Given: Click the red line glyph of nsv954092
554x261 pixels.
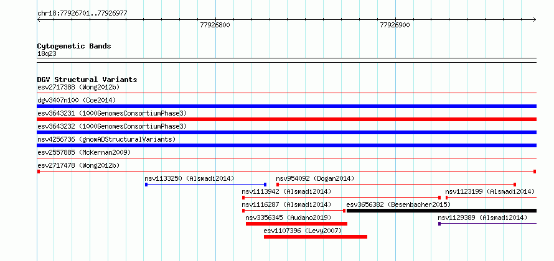Looking at the screenshot, I should coord(396,185).
